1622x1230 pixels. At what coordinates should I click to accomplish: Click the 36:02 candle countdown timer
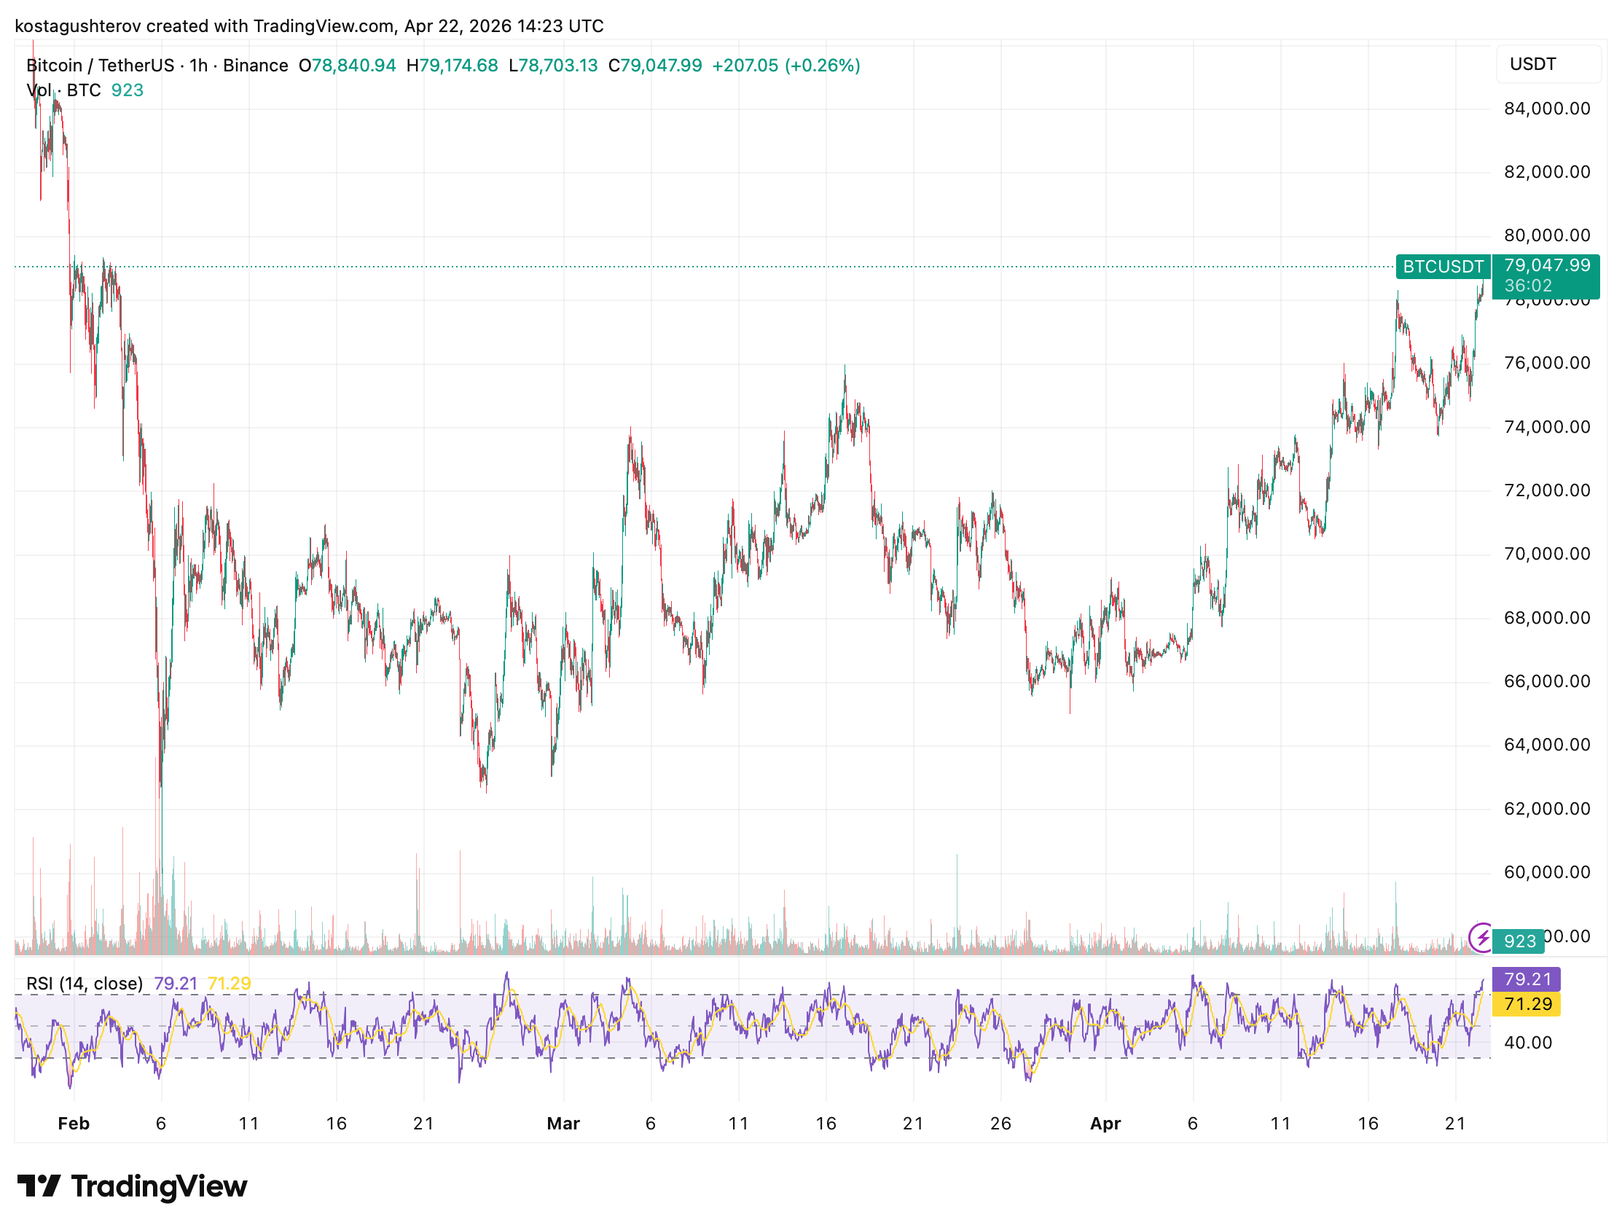click(1527, 286)
